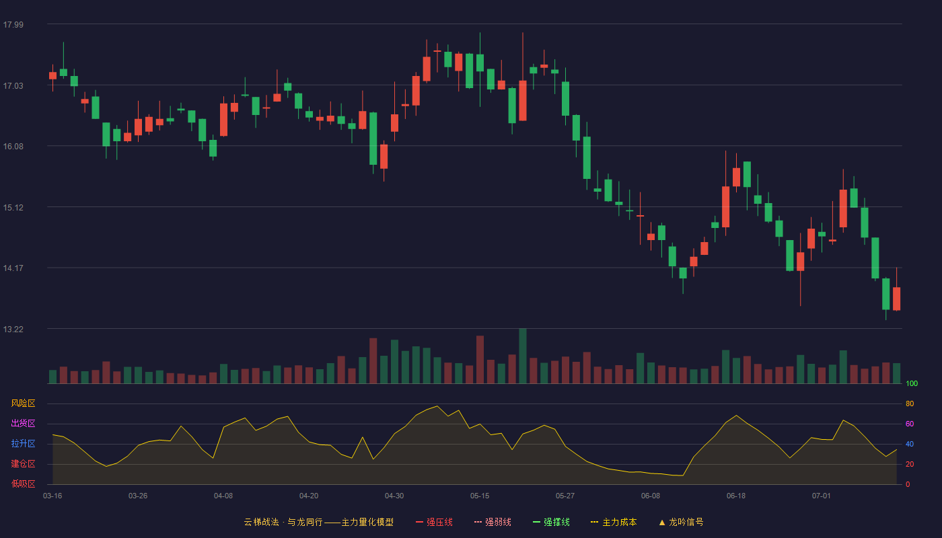
Task: Toggle the 强撑线 legend item
Action: (x=551, y=522)
